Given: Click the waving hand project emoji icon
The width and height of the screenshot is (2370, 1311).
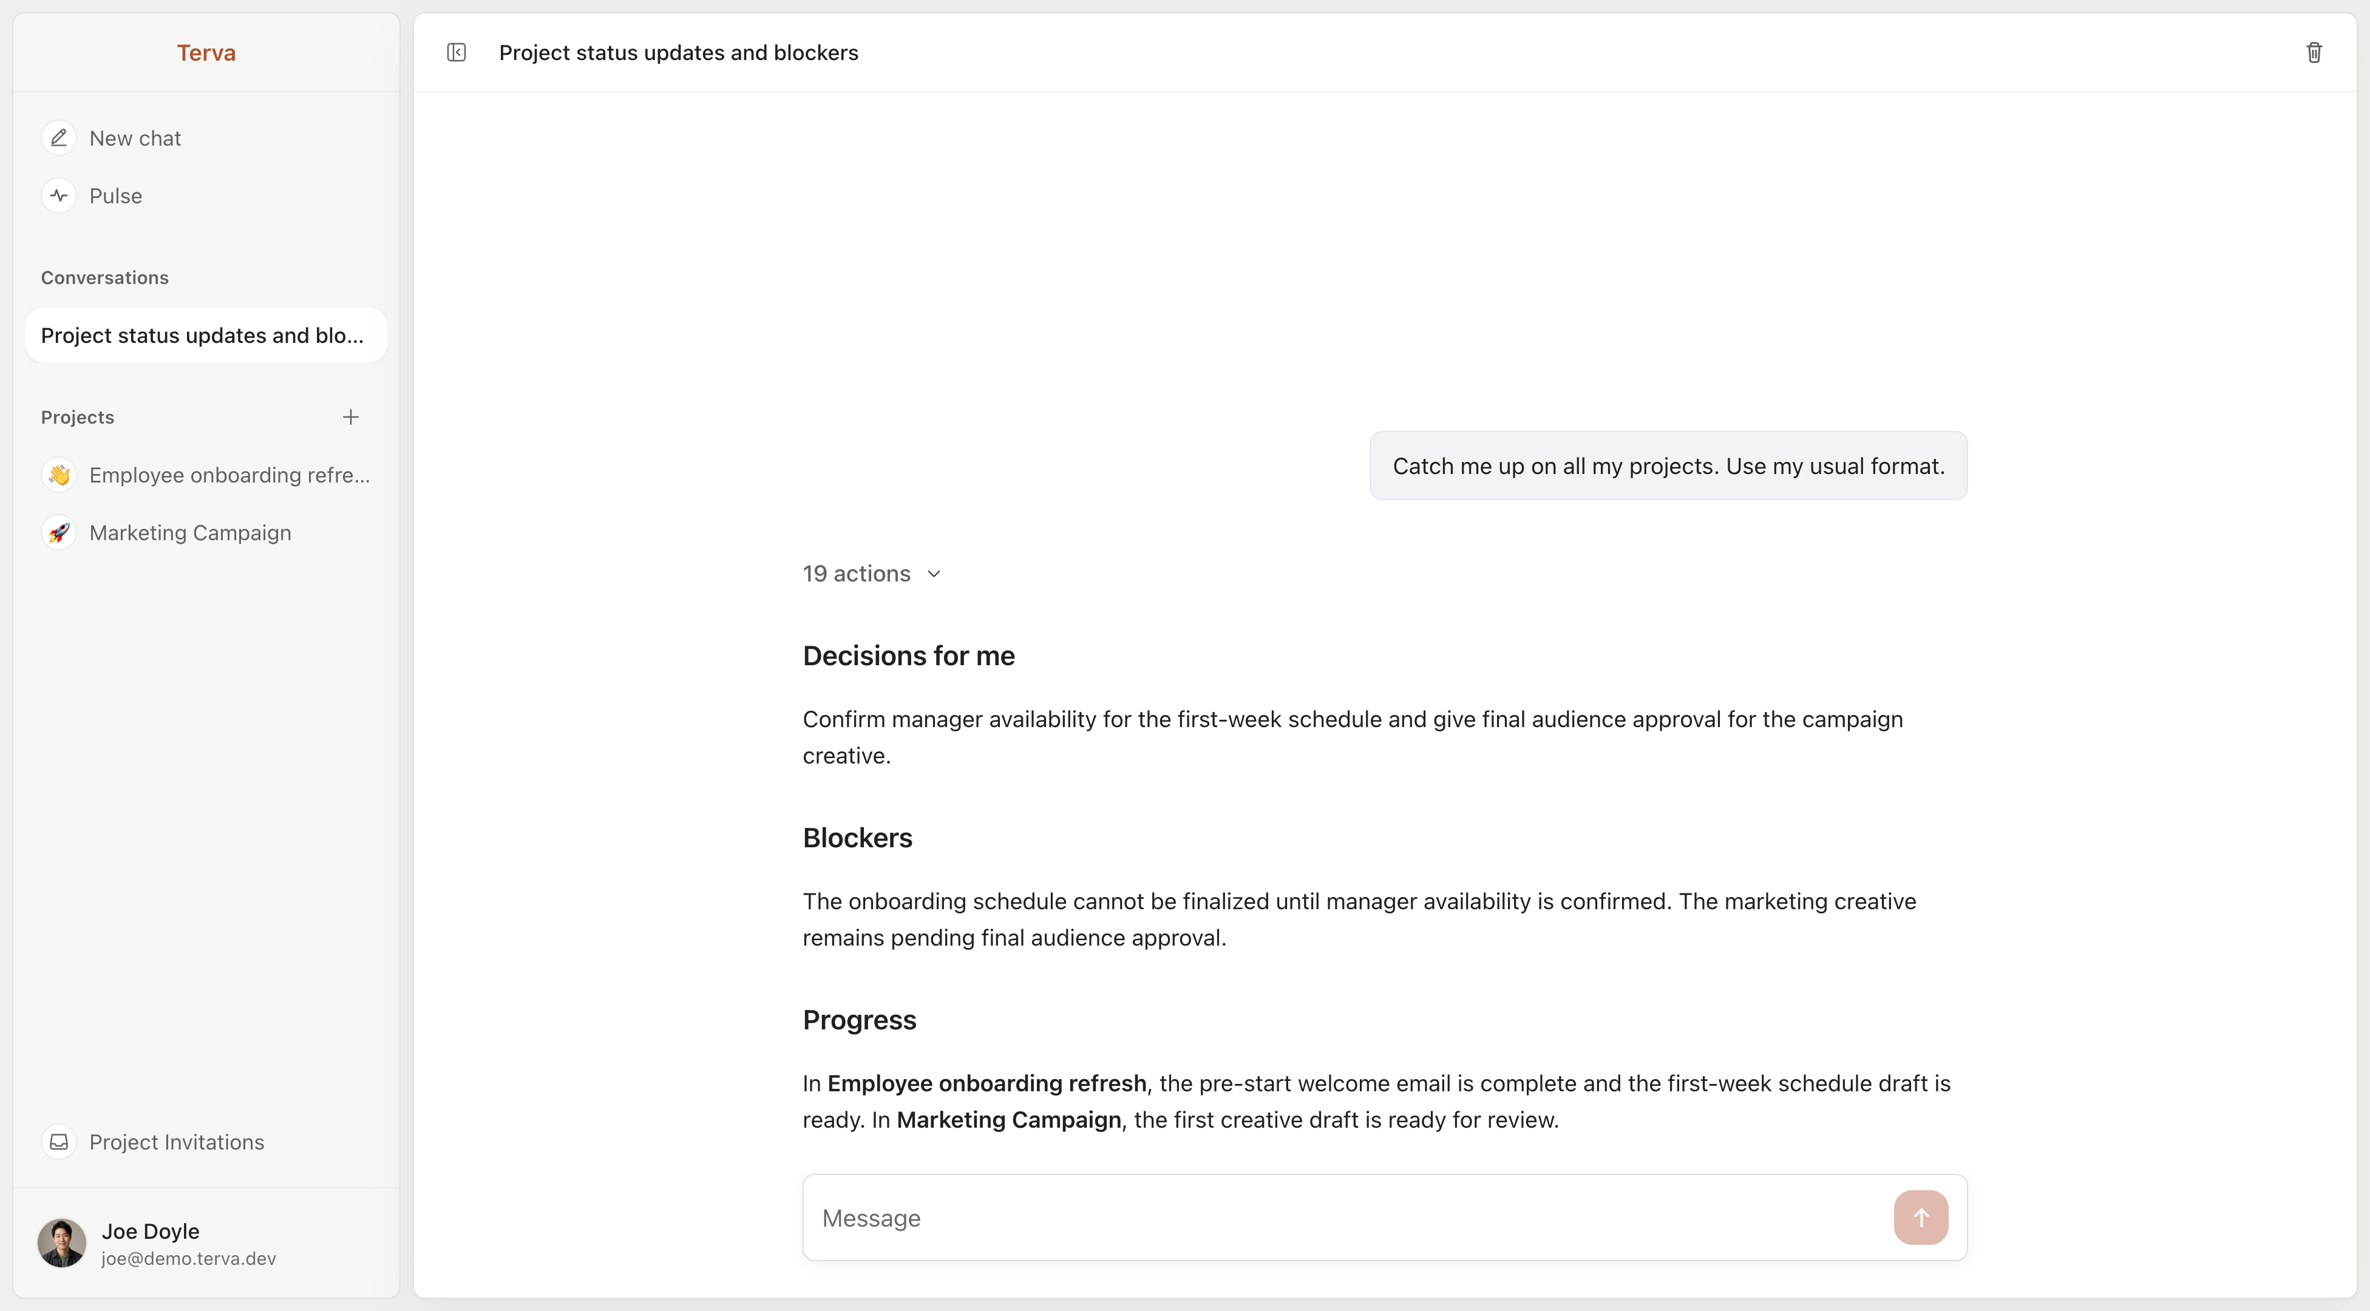Looking at the screenshot, I should click(59, 475).
